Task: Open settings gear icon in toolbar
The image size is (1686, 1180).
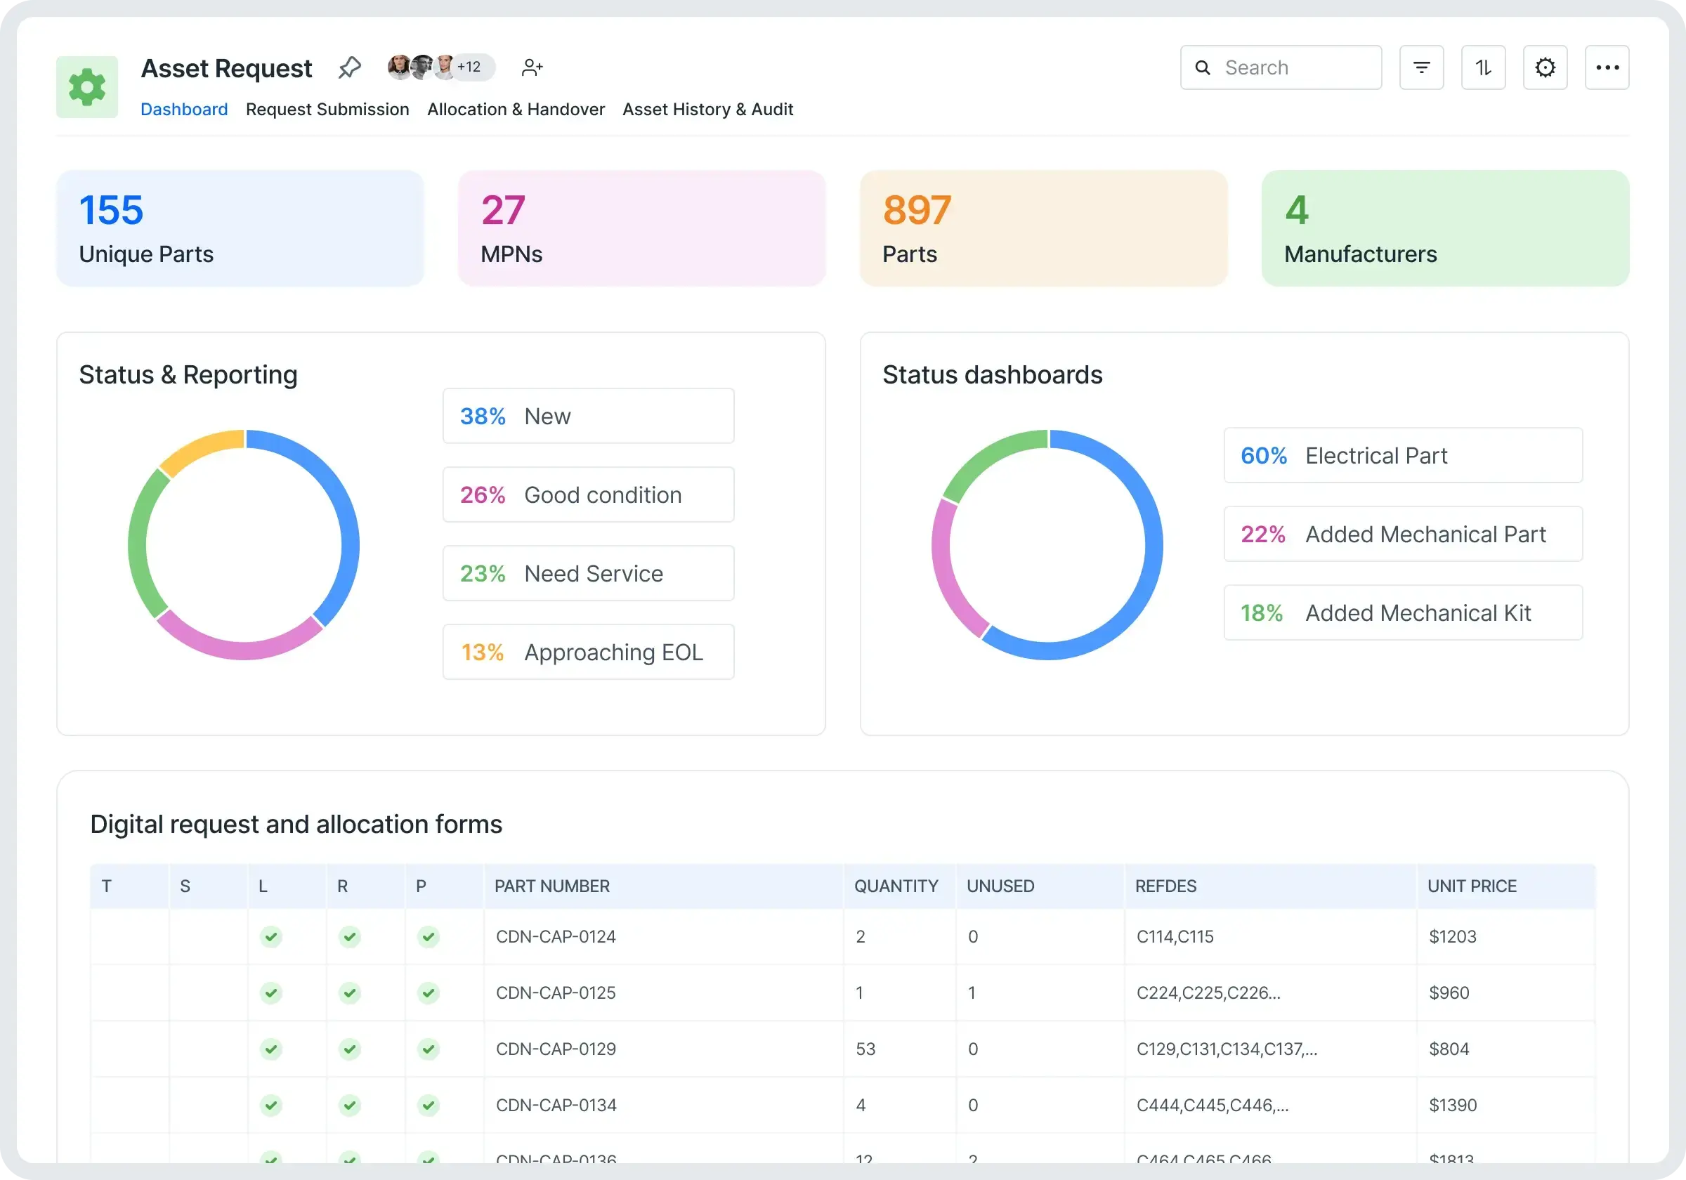Action: pos(1544,67)
